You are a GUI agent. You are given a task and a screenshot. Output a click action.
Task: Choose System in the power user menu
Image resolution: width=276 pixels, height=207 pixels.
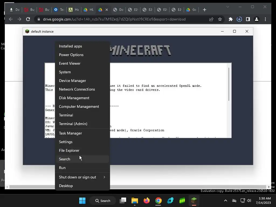(x=82, y=72)
